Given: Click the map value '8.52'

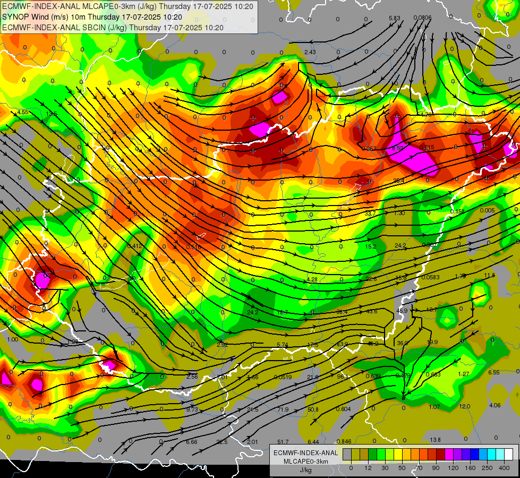Looking at the screenshot, I should (x=398, y=148).
